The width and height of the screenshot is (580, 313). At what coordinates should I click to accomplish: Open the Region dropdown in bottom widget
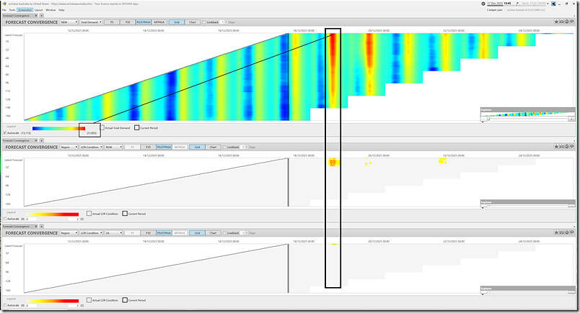tap(69, 233)
